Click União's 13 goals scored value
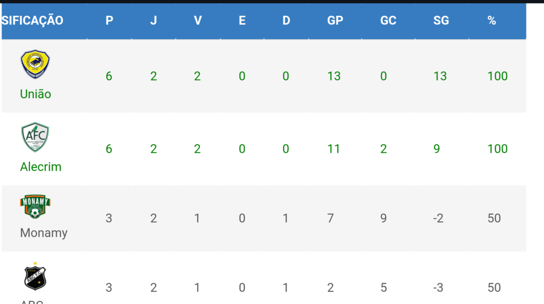This screenshot has width=544, height=304. [x=334, y=76]
